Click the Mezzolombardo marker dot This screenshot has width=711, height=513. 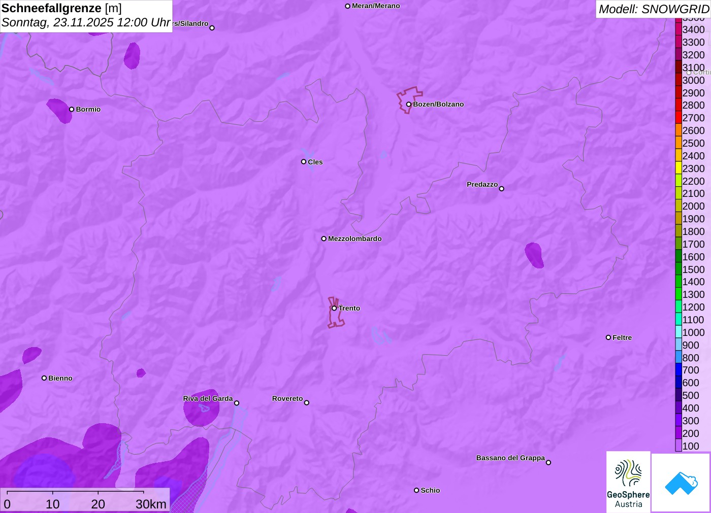[x=324, y=238]
